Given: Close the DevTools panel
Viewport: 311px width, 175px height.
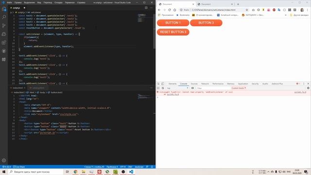Looking at the screenshot, I should click(x=308, y=84).
